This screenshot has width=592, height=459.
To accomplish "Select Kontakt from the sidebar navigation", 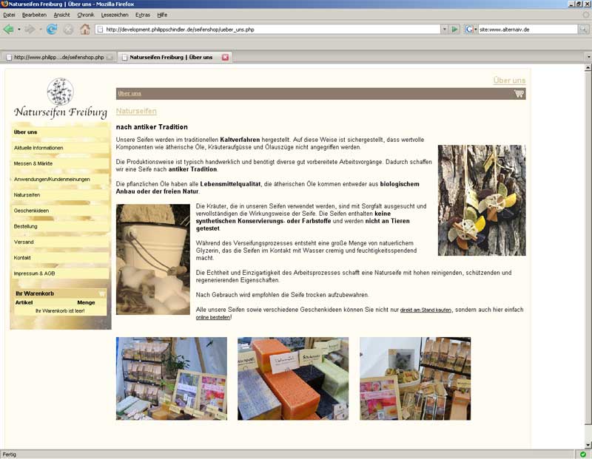I will pyautogui.click(x=22, y=257).
